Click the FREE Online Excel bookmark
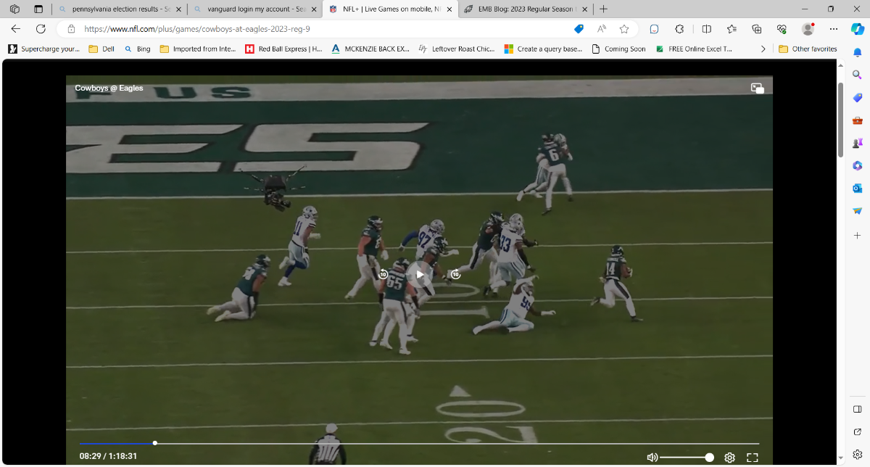The height and width of the screenshot is (467, 870). click(x=693, y=49)
